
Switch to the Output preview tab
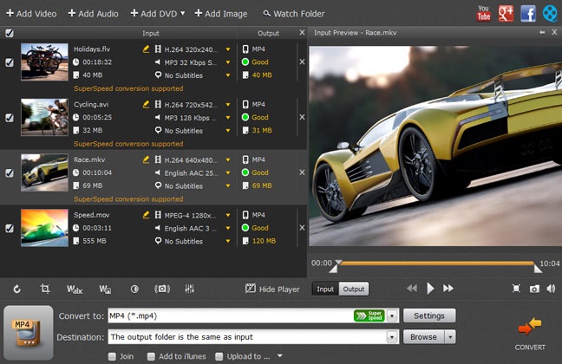[x=353, y=289]
